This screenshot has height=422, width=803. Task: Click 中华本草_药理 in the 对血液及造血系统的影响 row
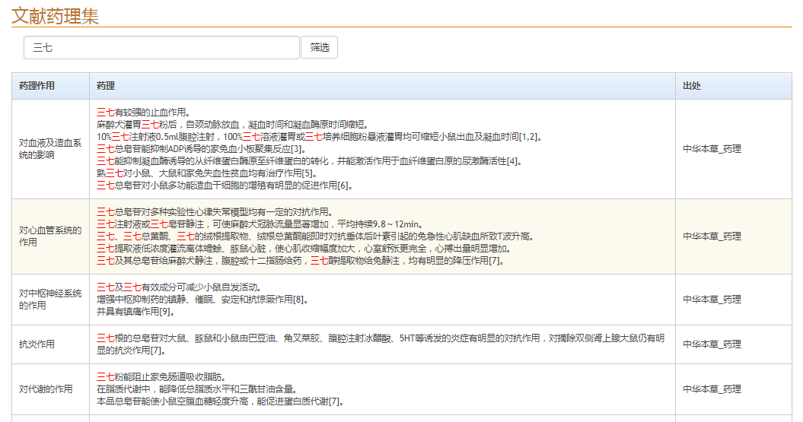(712, 149)
